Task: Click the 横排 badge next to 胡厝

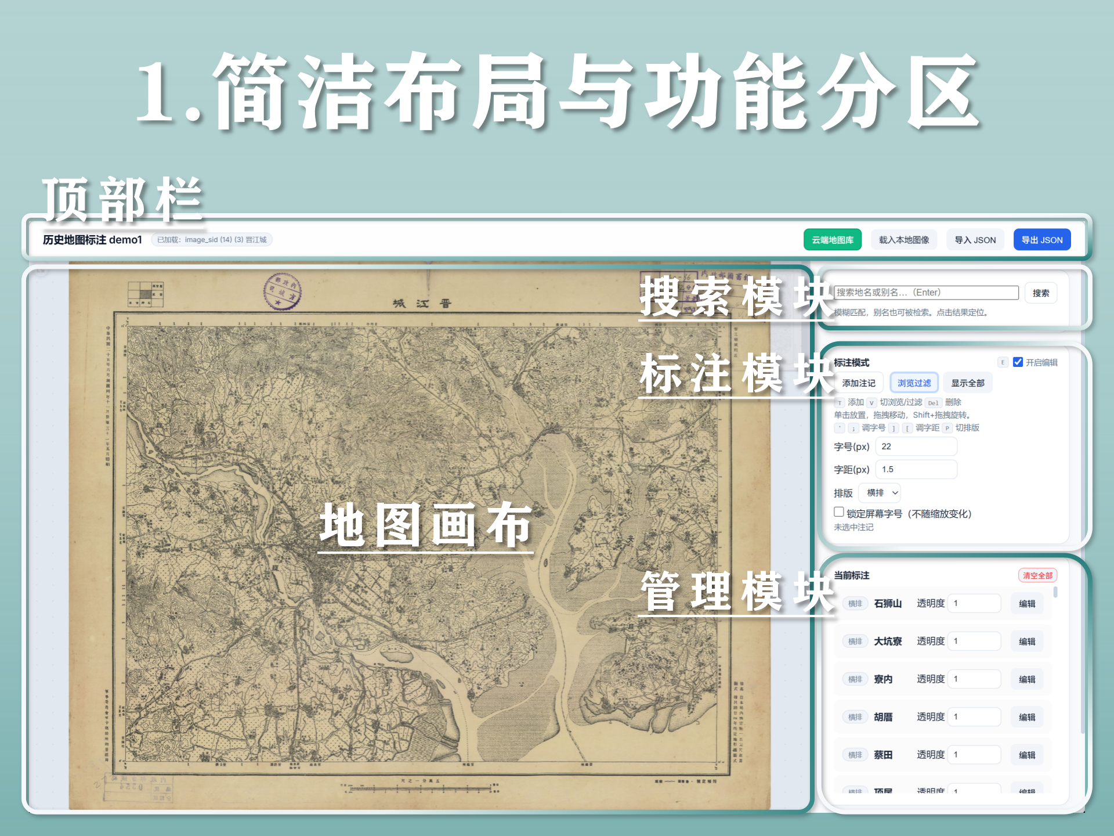Action: (x=855, y=718)
